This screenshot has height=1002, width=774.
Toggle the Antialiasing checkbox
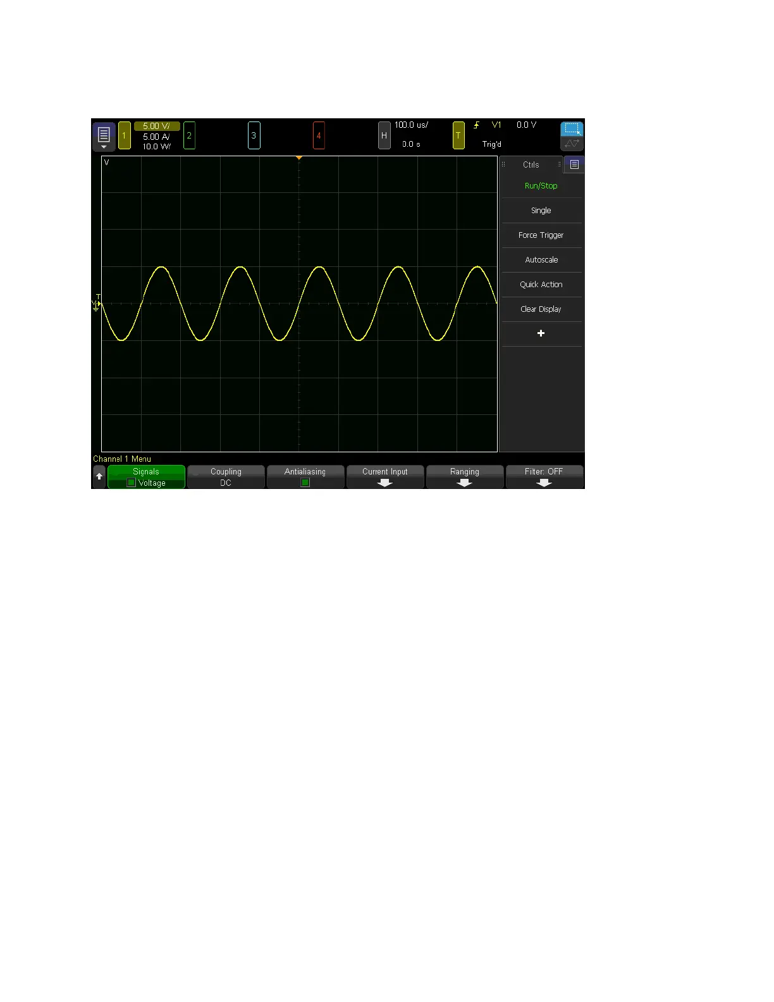coord(305,483)
